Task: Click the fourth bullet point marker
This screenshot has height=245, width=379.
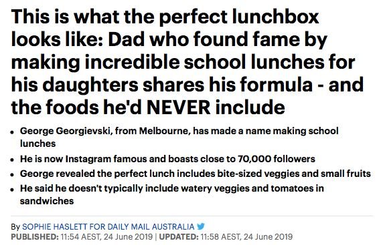Action: point(12,190)
